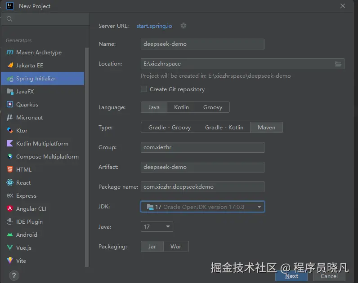Click the JavaFX folder icon

tap(10, 92)
